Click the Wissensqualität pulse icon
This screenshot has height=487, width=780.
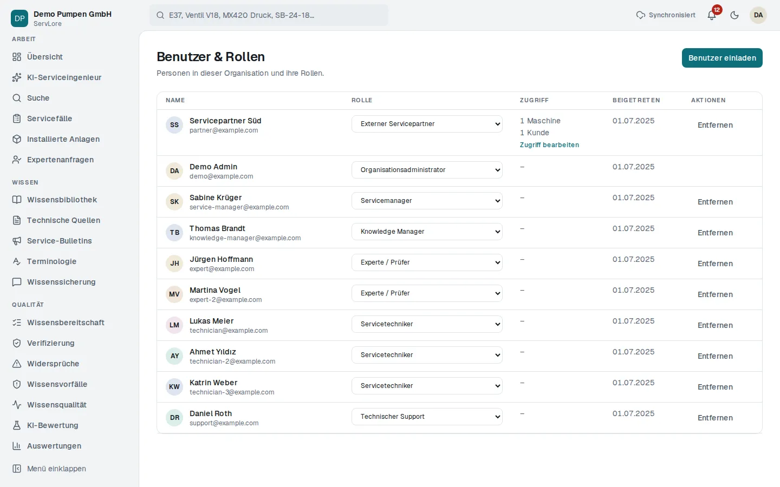[x=17, y=405]
